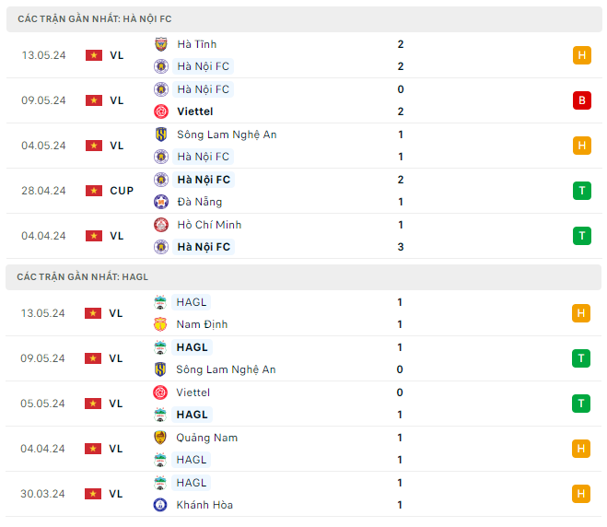Open the Khánh Hòa team link
The image size is (607, 527).
click(205, 505)
